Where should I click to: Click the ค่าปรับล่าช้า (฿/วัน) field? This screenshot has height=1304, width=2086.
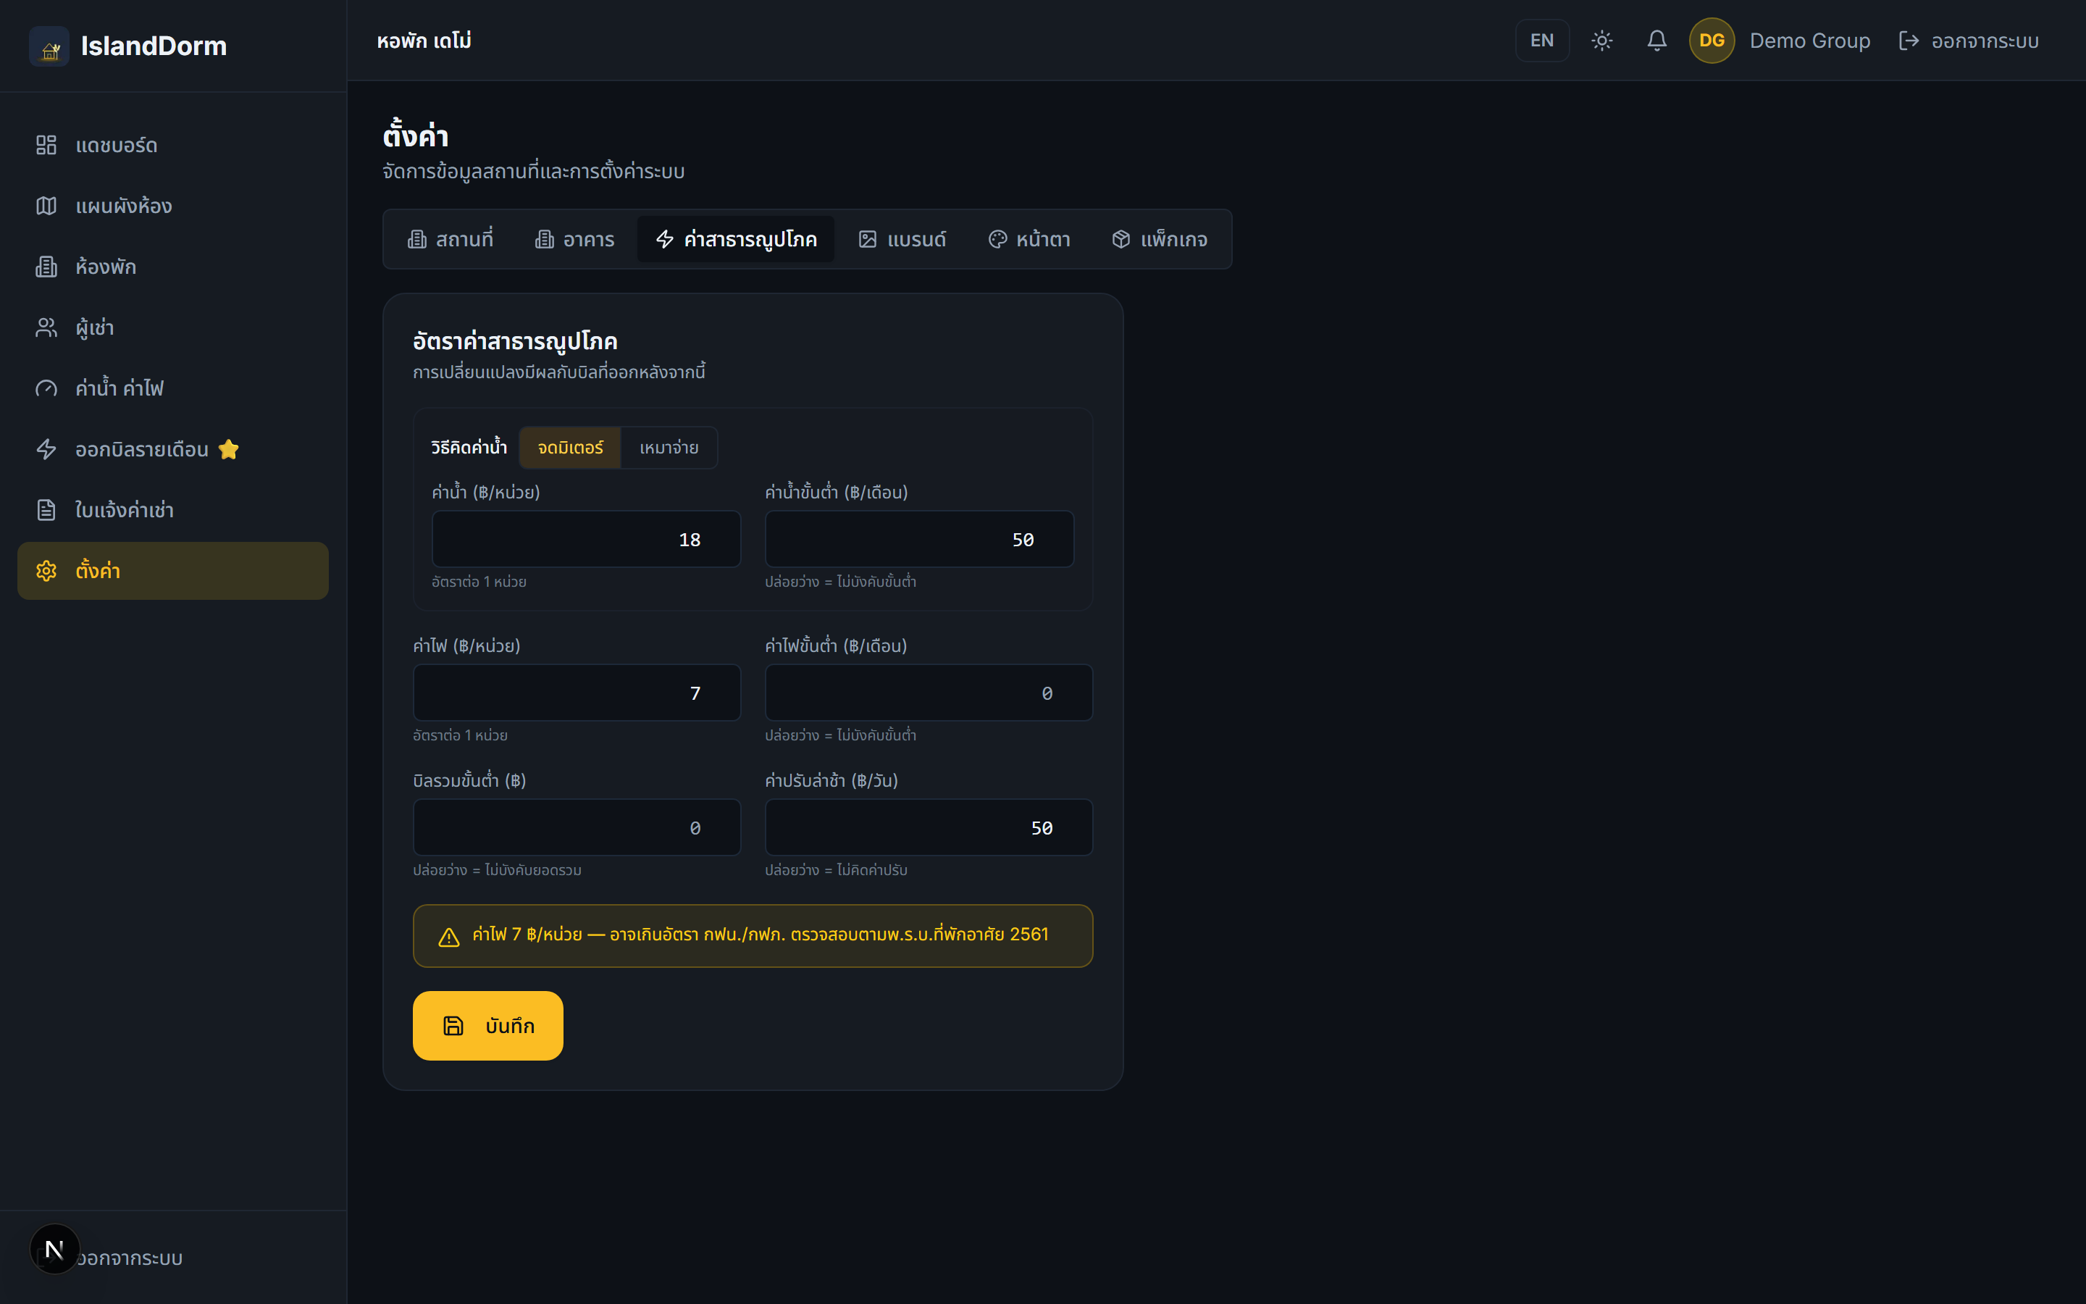[x=929, y=827]
